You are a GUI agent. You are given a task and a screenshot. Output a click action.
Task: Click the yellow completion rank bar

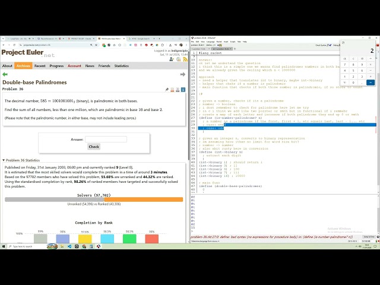coord(85,239)
